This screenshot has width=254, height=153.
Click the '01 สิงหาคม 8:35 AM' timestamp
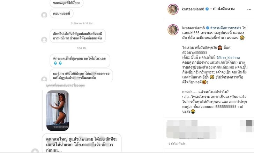[x=82, y=23]
